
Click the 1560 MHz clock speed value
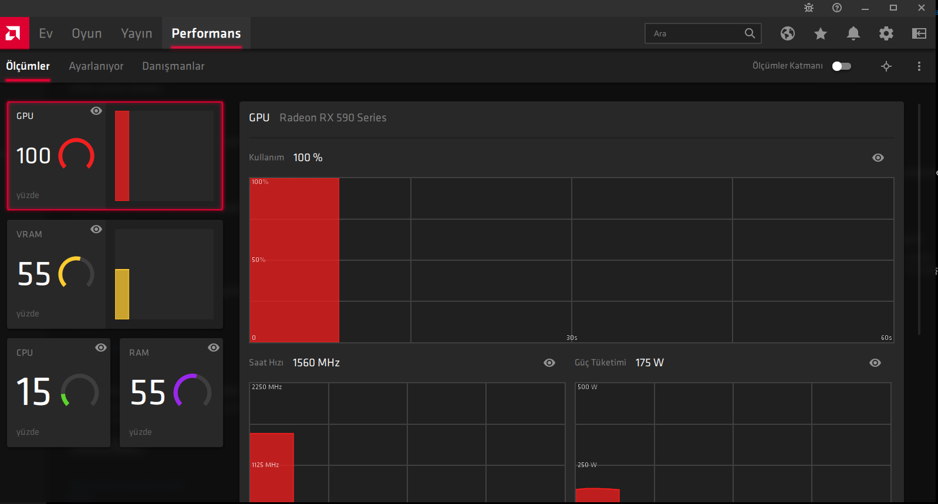pyautogui.click(x=316, y=363)
